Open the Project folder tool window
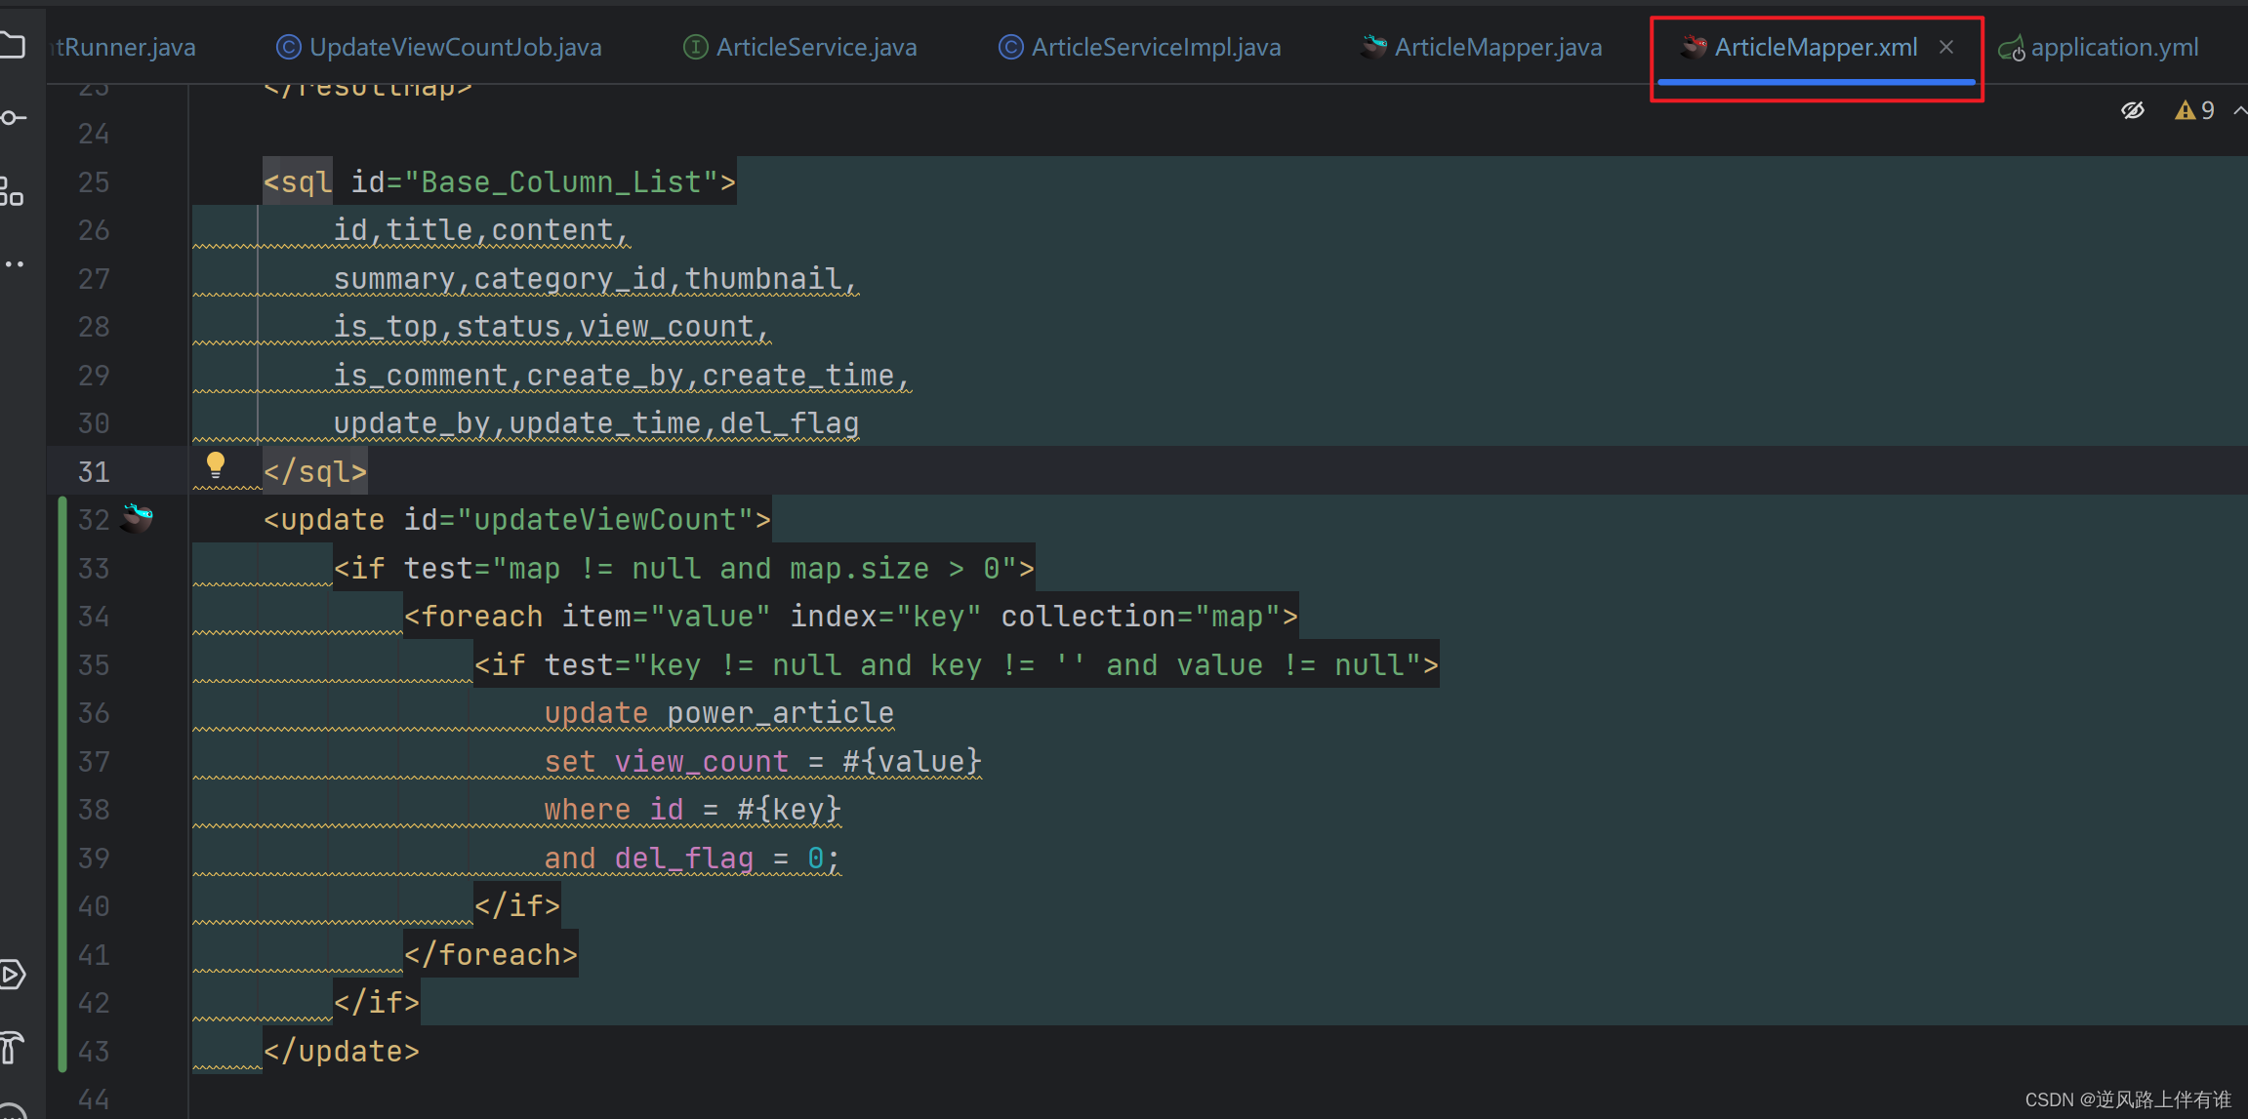Image resolution: width=2248 pixels, height=1119 pixels. [x=12, y=46]
